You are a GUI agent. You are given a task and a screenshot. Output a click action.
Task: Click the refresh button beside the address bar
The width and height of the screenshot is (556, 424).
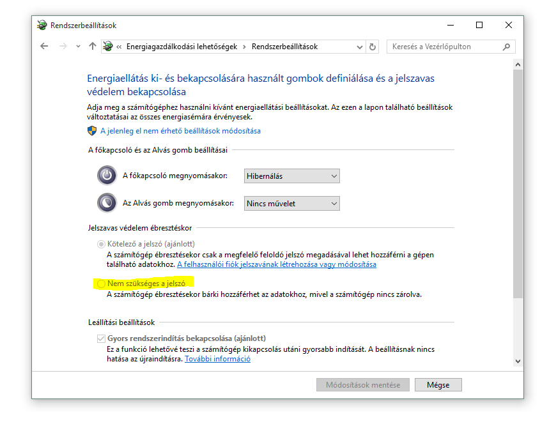(x=374, y=47)
